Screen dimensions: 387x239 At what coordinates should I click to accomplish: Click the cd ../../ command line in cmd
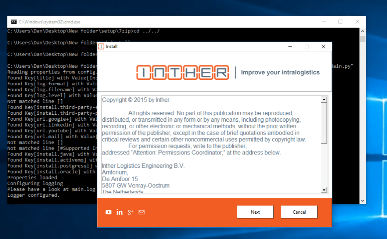(83, 31)
